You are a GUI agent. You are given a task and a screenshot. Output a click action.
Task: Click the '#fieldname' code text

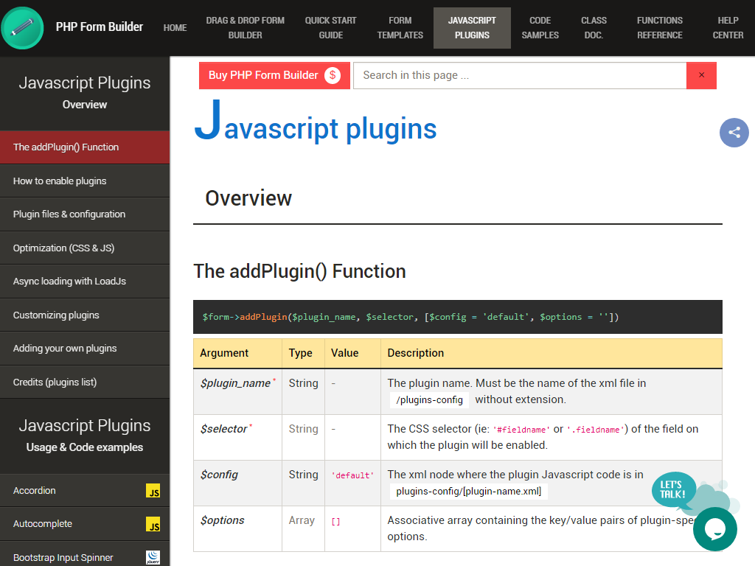521,430
